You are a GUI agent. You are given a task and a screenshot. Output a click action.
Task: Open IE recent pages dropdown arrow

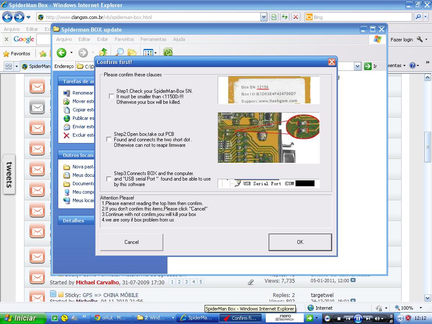28,17
